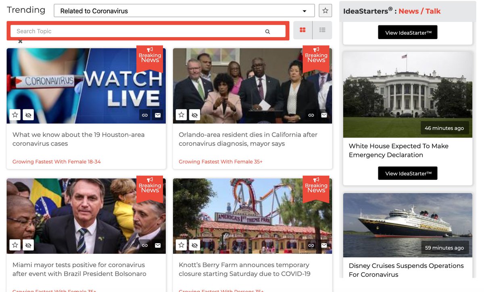Open the White House image
The height and width of the screenshot is (292, 484).
408,94
